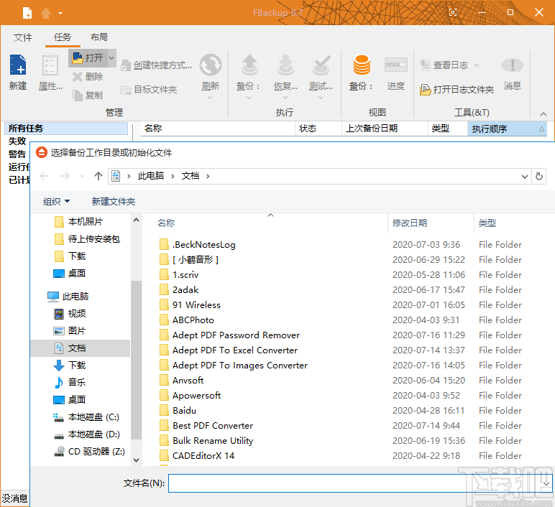Refresh the folder view in dialog

(x=539, y=176)
